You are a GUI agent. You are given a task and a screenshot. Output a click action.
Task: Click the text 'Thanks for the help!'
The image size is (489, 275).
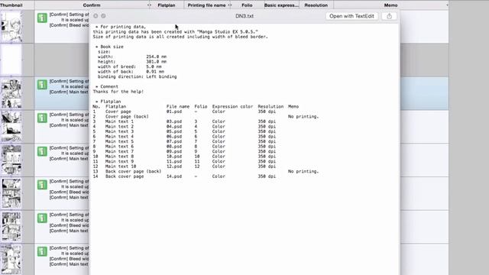click(x=118, y=92)
